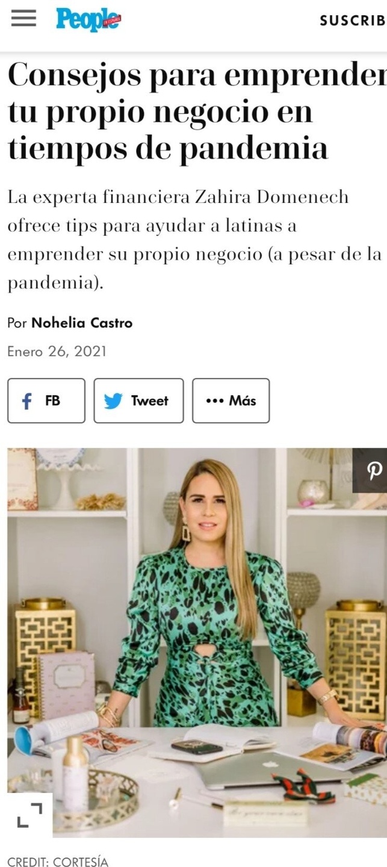Pin the photo with the Pinterest icon
This screenshot has width=387, height=867.
(374, 471)
